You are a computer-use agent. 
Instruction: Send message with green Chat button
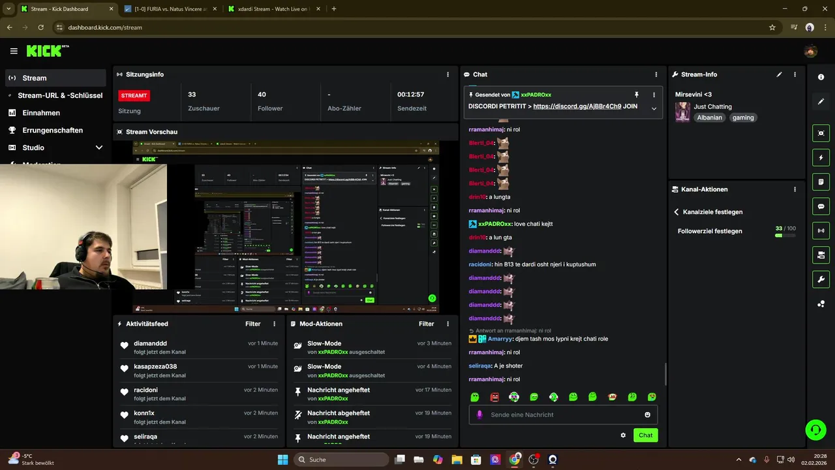(645, 435)
